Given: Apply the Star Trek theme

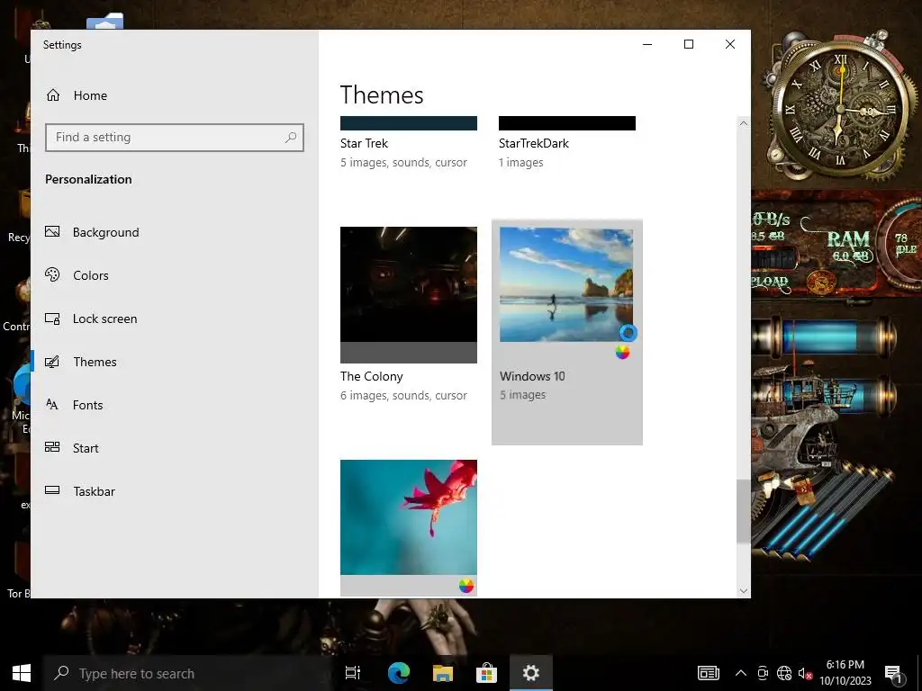Looking at the screenshot, I should (x=409, y=143).
